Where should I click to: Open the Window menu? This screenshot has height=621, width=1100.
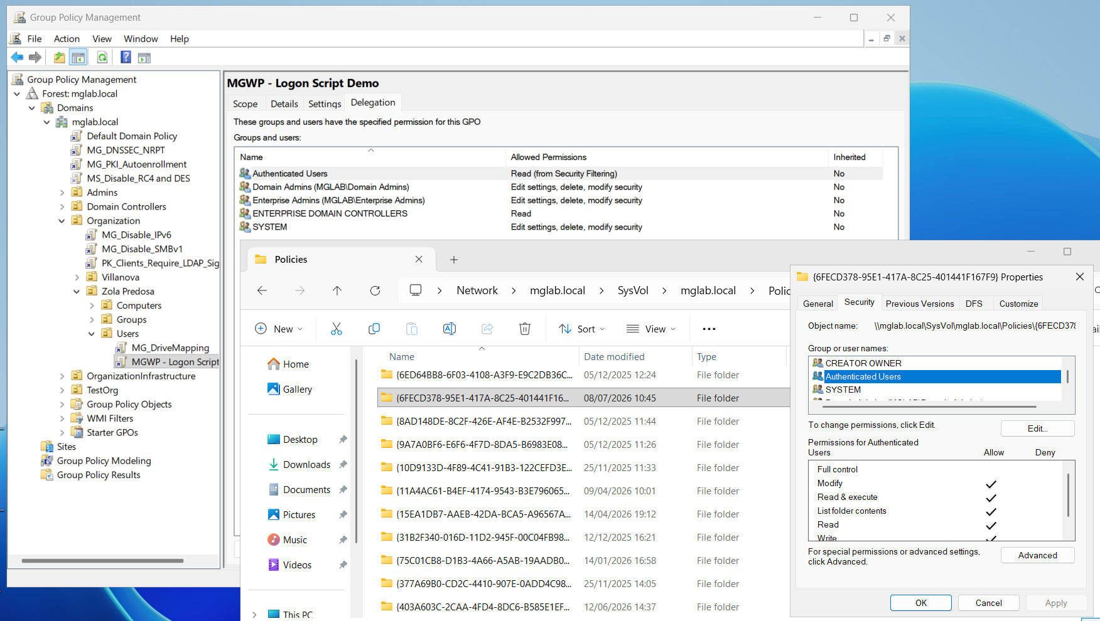[141, 39]
